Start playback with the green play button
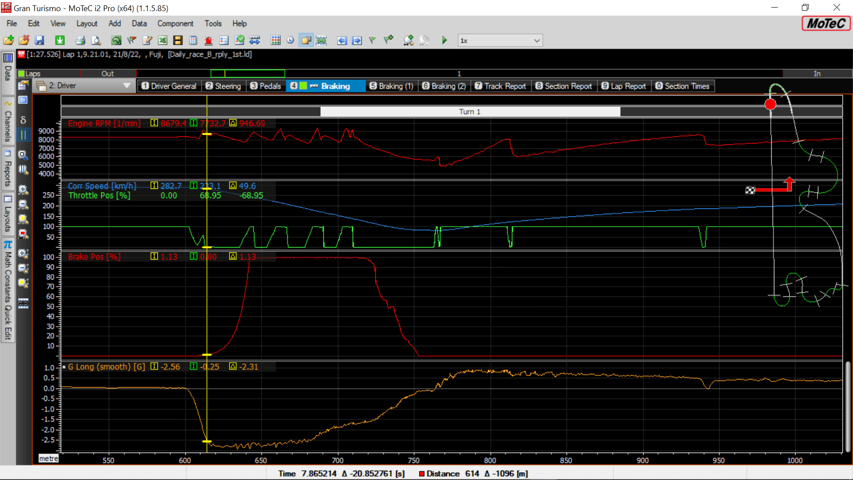This screenshot has height=480, width=853. coord(444,40)
